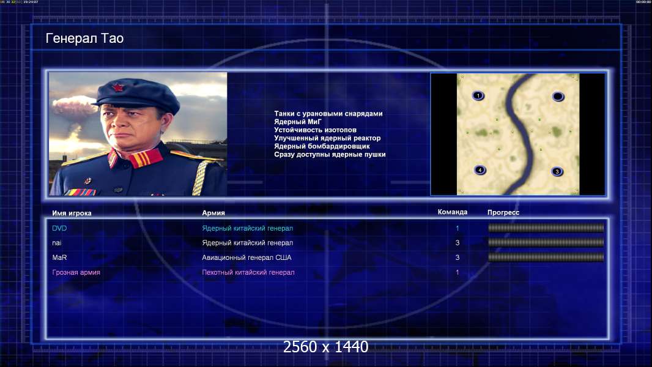652x367 pixels.
Task: Click team number 3 in nai's row
Action: click(458, 243)
